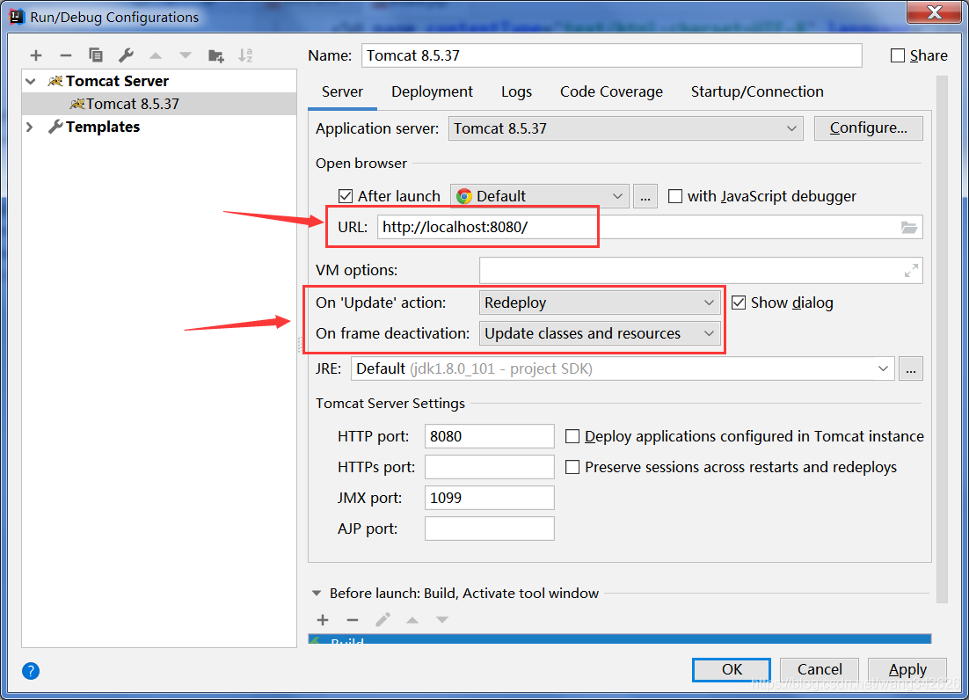Open the Default browser dropdown
This screenshot has width=969, height=700.
pyautogui.click(x=540, y=196)
